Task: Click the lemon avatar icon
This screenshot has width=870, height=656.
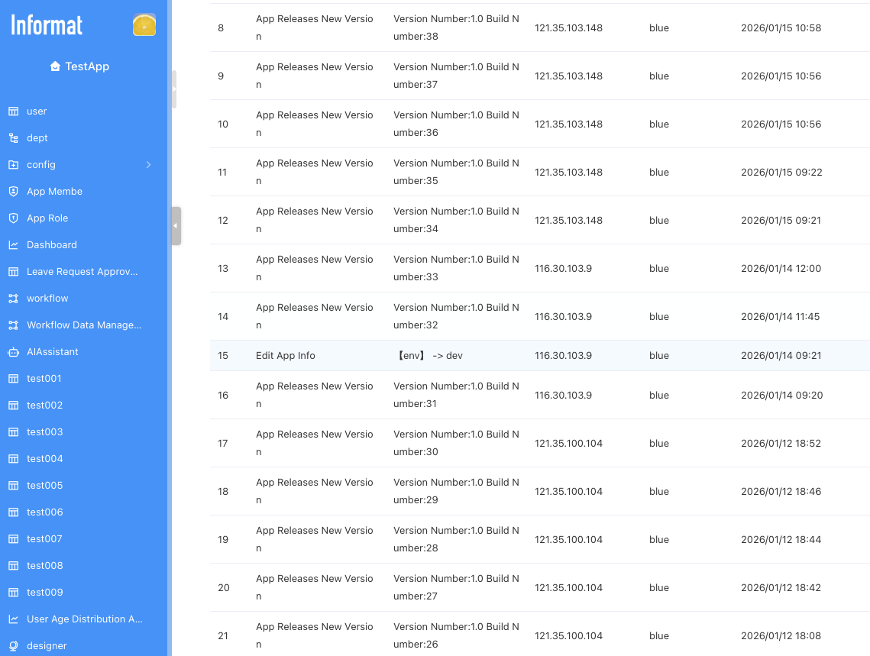Action: pos(144,25)
